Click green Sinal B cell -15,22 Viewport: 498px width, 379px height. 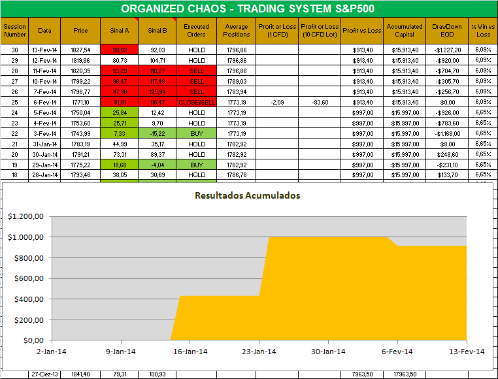(158, 134)
